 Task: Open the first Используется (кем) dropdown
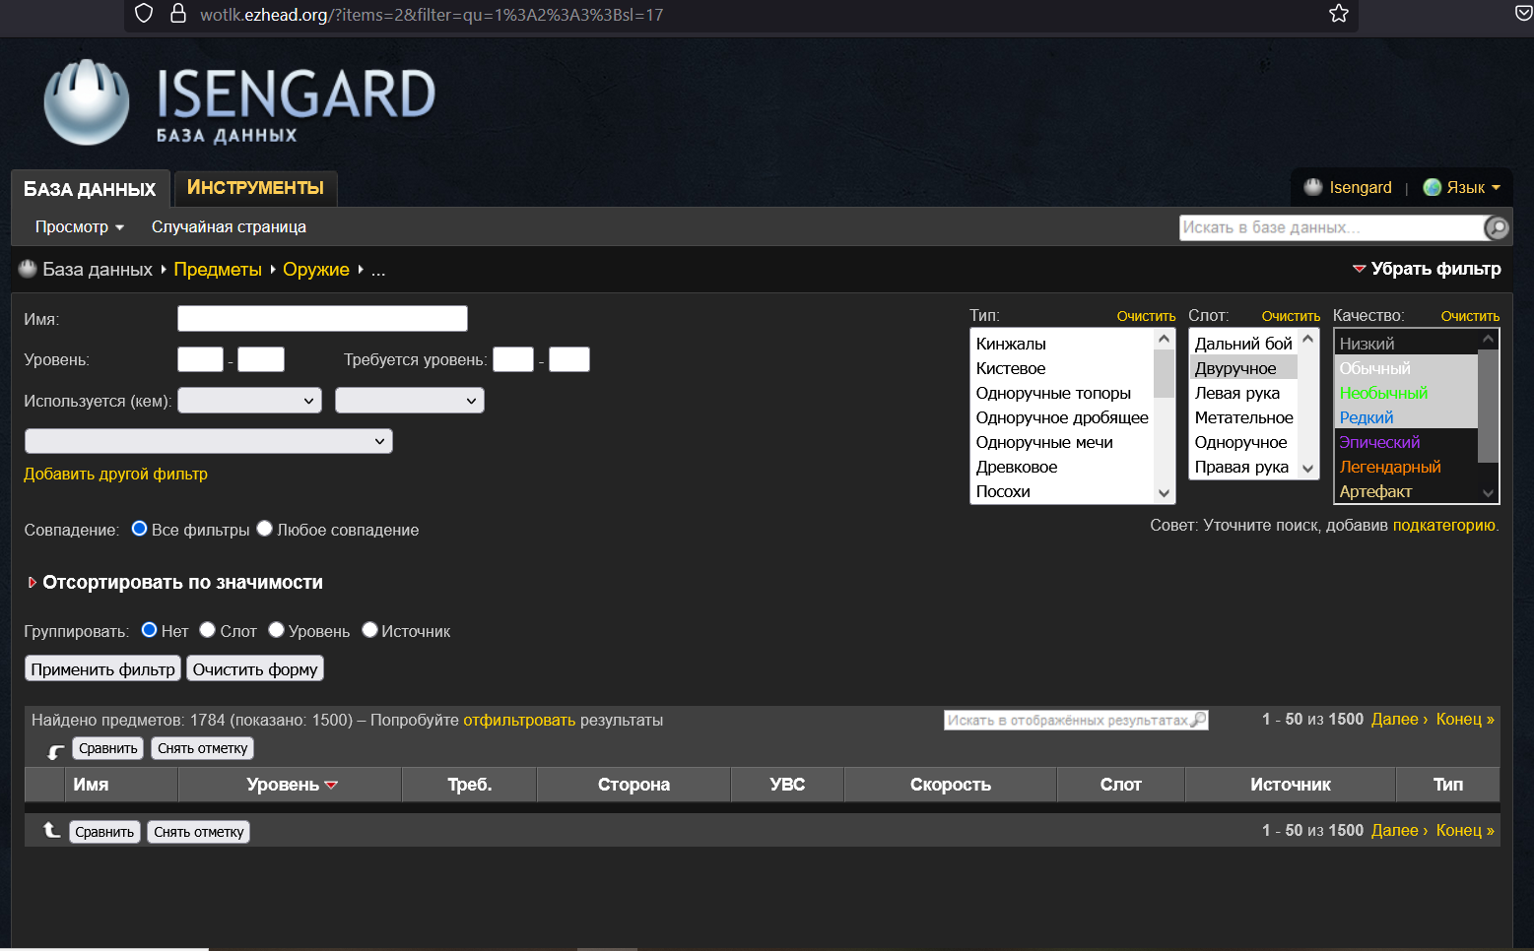(249, 401)
